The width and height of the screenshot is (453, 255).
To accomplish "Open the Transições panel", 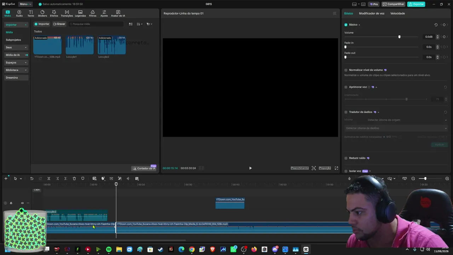I will pyautogui.click(x=67, y=13).
